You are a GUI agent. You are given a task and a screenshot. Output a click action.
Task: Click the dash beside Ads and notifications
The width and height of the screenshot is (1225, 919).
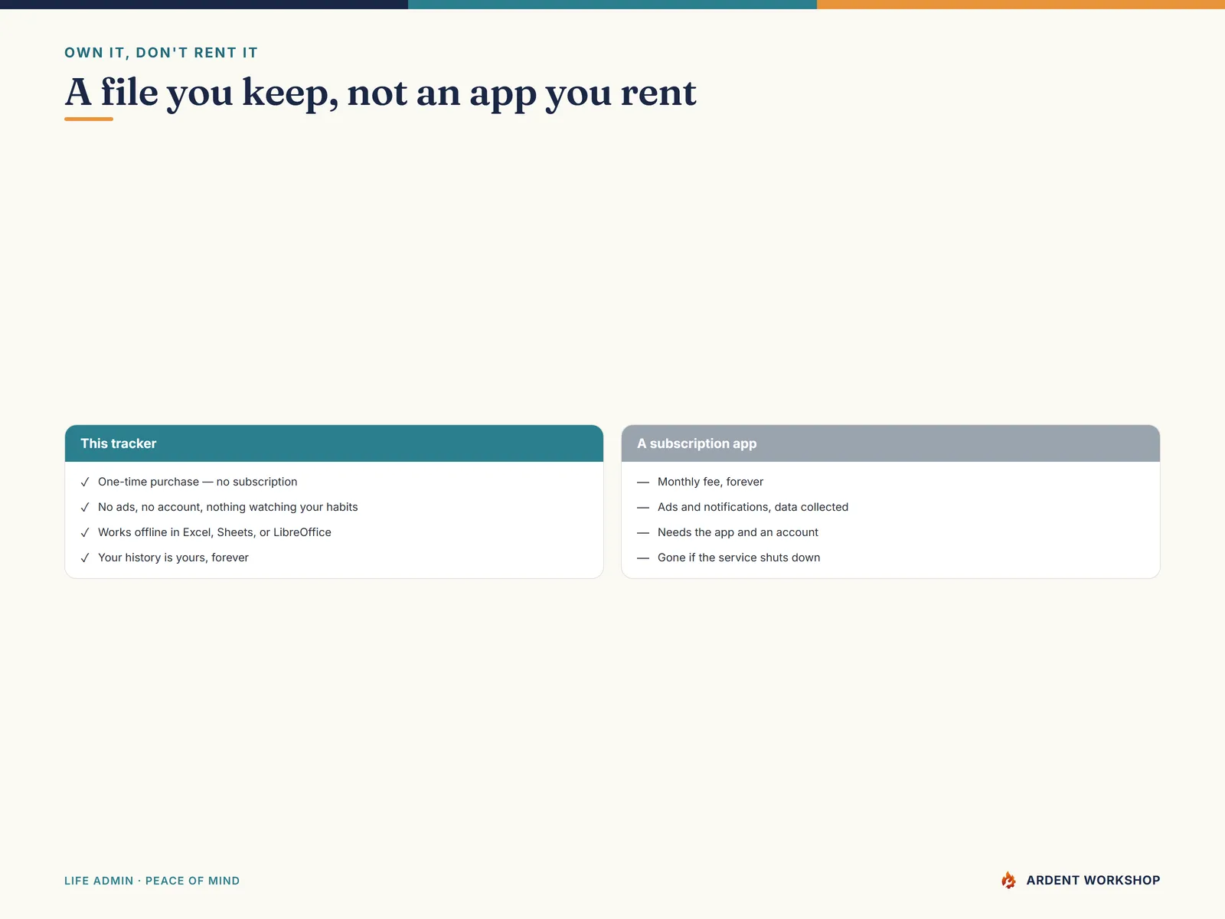coord(643,508)
